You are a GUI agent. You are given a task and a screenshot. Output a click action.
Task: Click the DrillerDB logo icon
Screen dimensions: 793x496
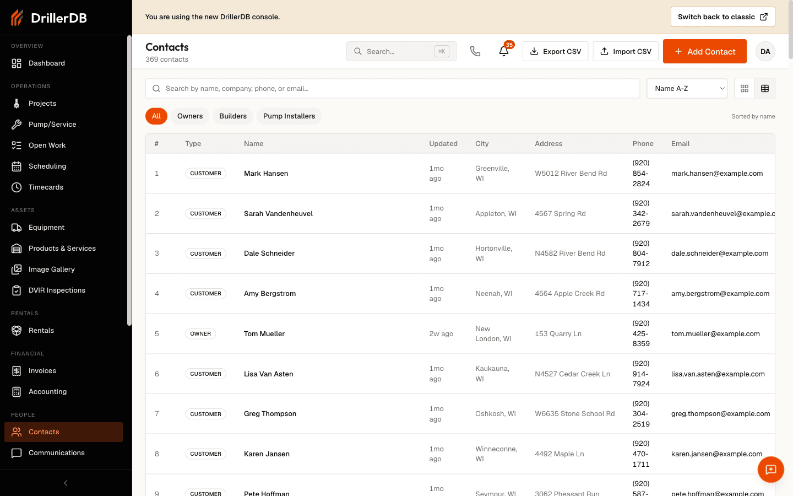coord(17,18)
